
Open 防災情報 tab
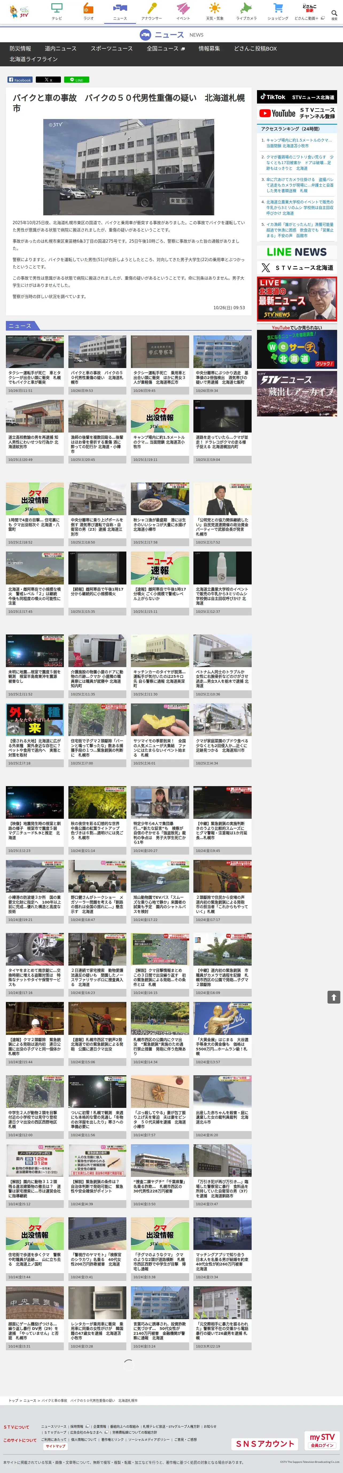(x=20, y=49)
